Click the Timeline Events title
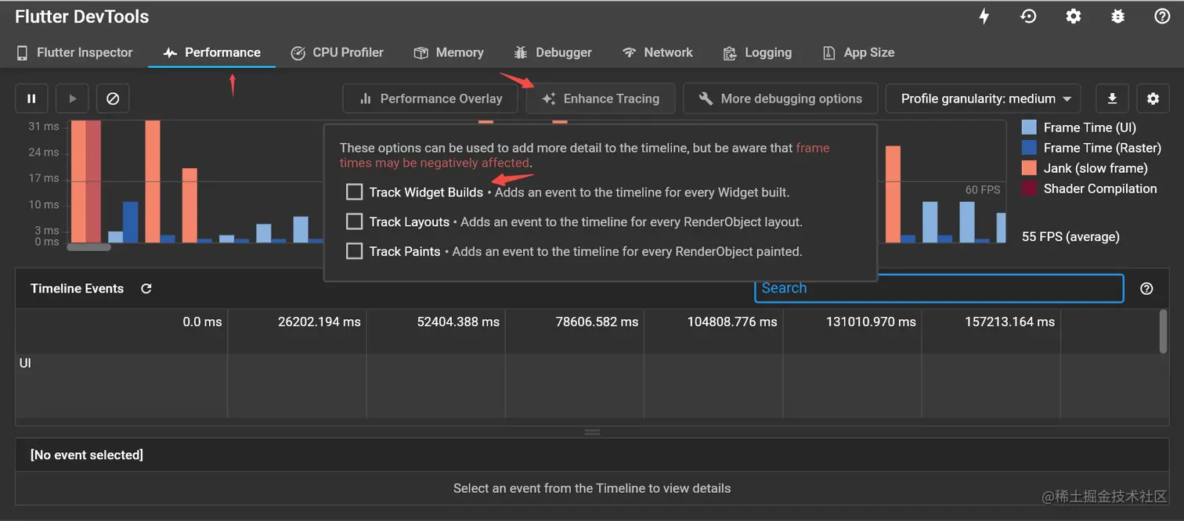 point(77,289)
